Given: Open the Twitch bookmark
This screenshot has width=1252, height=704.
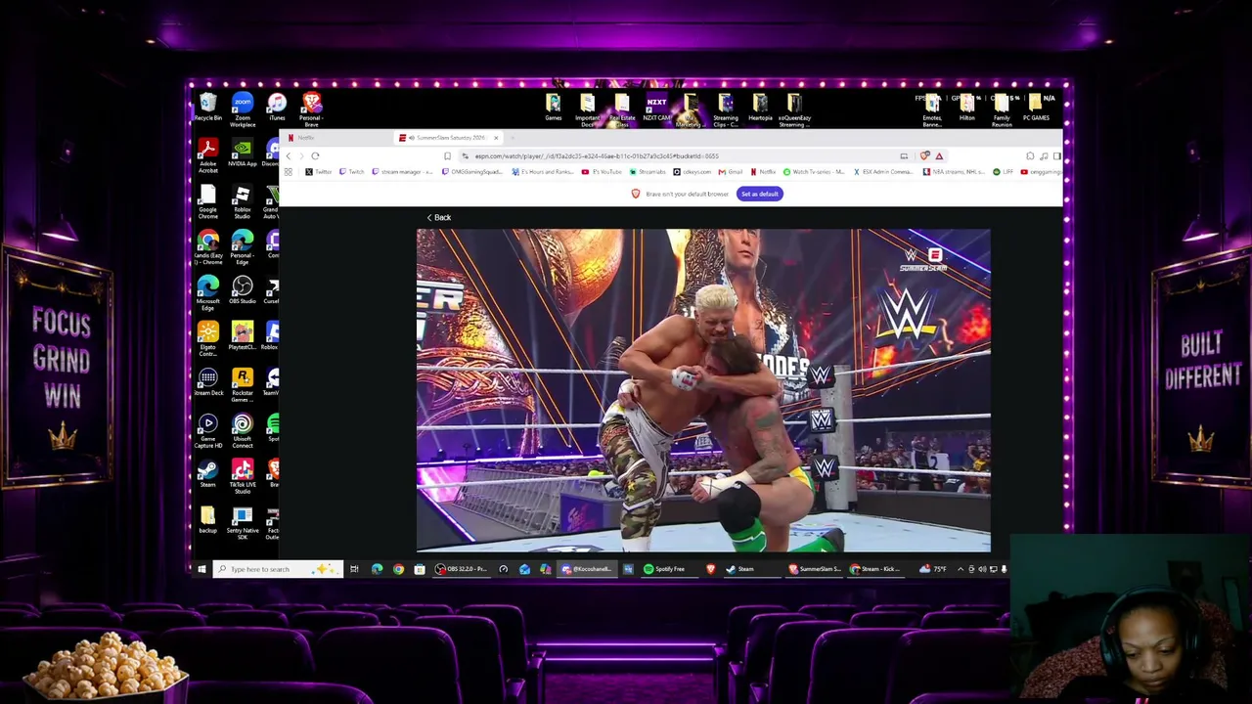Looking at the screenshot, I should click(351, 172).
